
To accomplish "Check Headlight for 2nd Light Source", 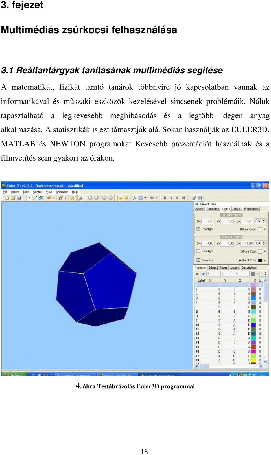I will pyautogui.click(x=198, y=251).
